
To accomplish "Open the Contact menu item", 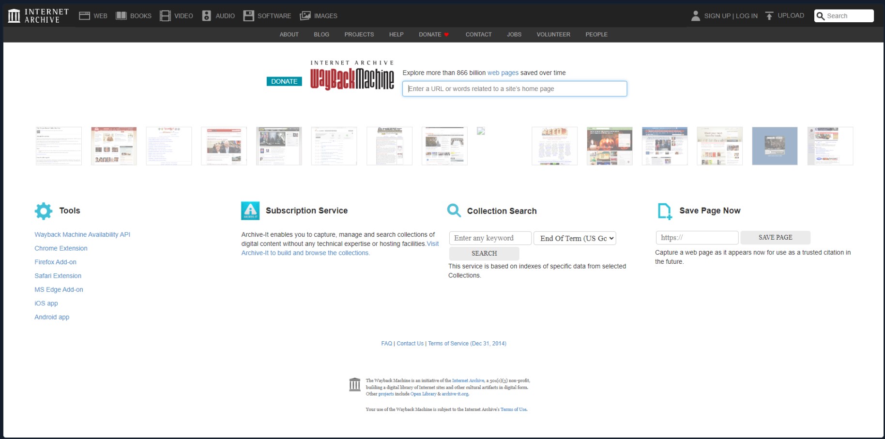I will pos(478,34).
